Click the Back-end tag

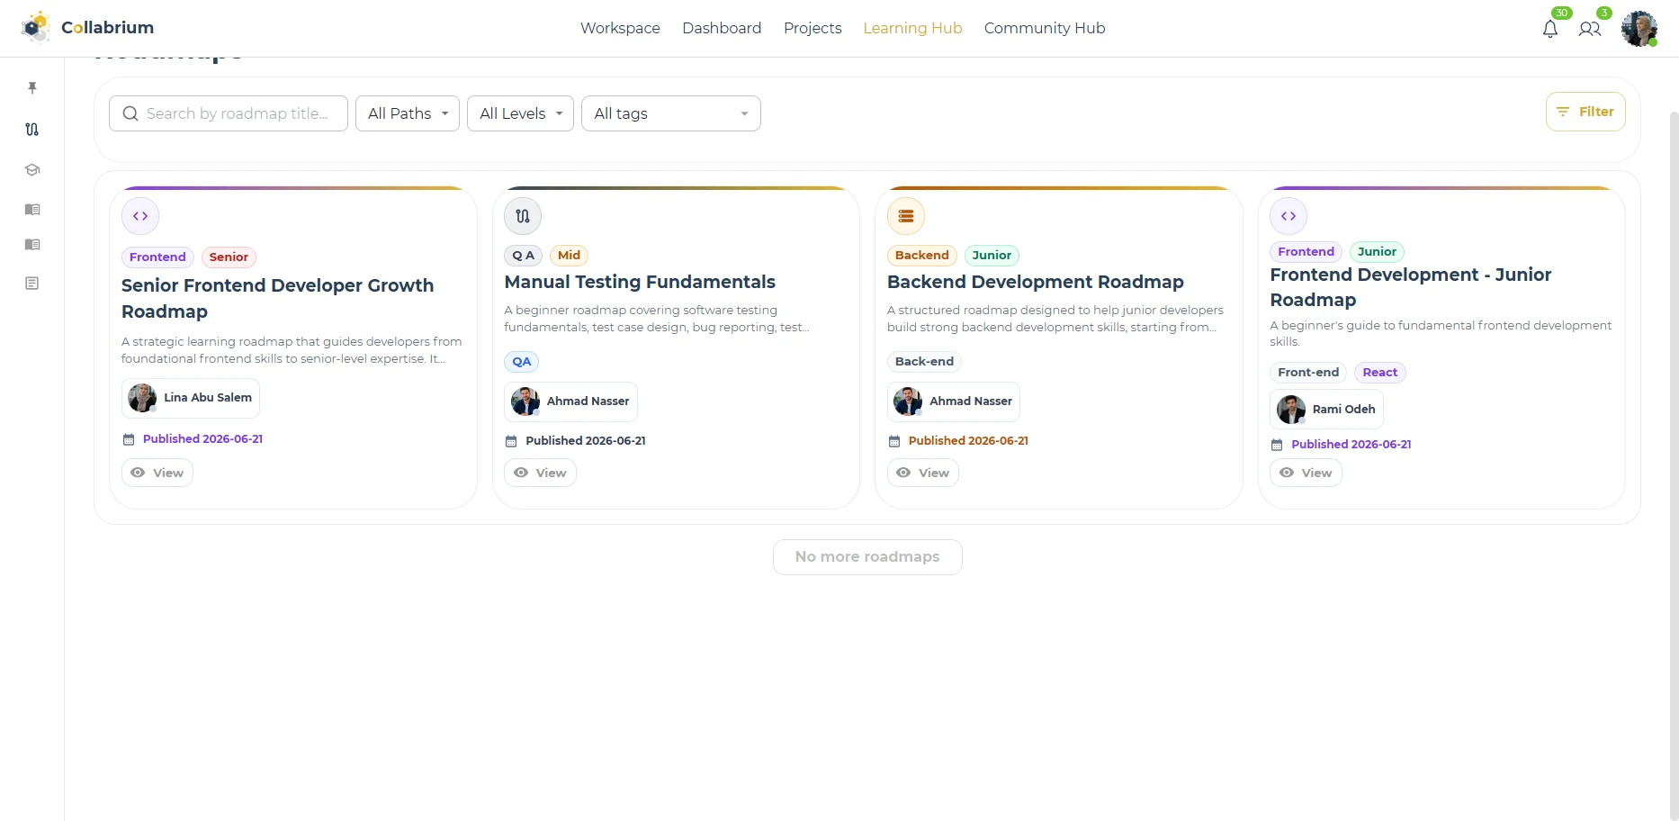click(924, 362)
